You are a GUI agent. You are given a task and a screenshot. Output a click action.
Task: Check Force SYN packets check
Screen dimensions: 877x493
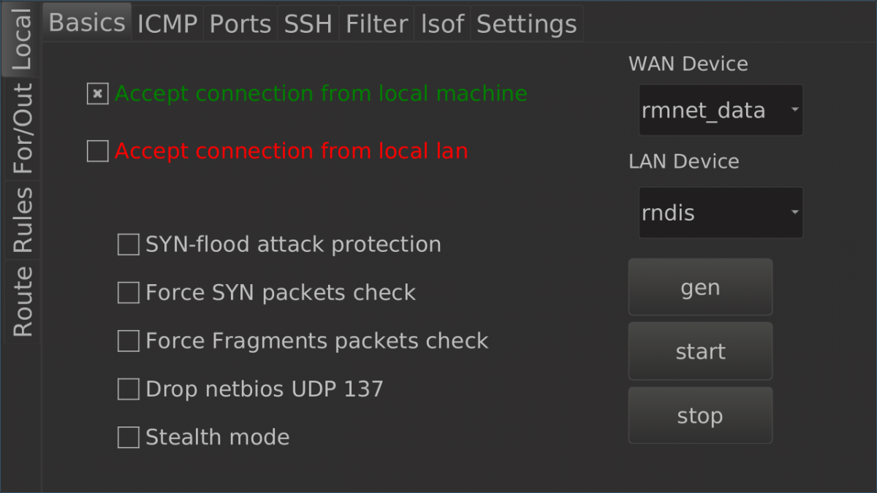129,293
